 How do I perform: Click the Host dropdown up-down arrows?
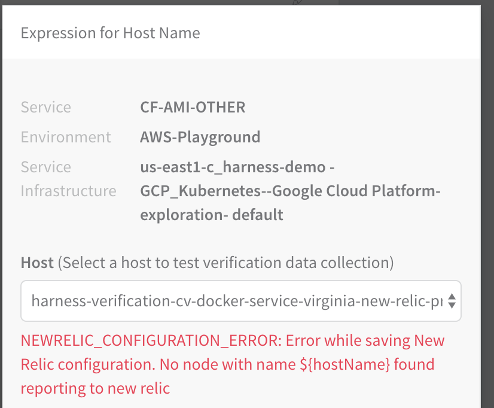pyautogui.click(x=452, y=301)
